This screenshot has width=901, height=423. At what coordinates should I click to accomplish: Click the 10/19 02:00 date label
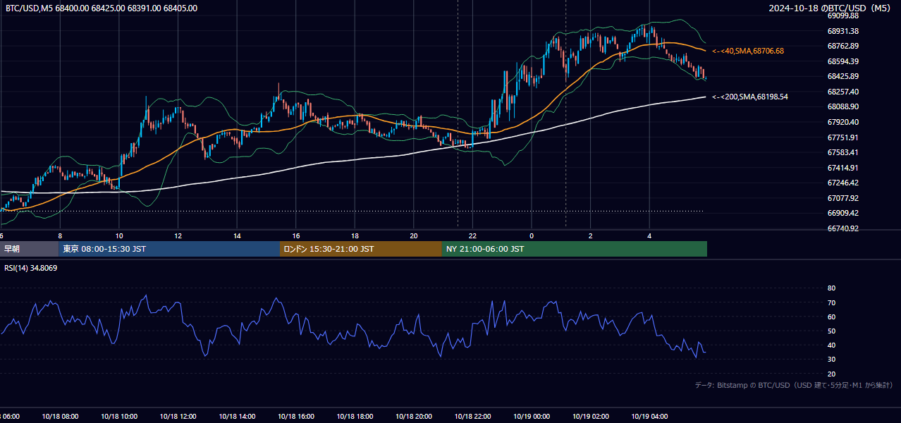(x=591, y=417)
